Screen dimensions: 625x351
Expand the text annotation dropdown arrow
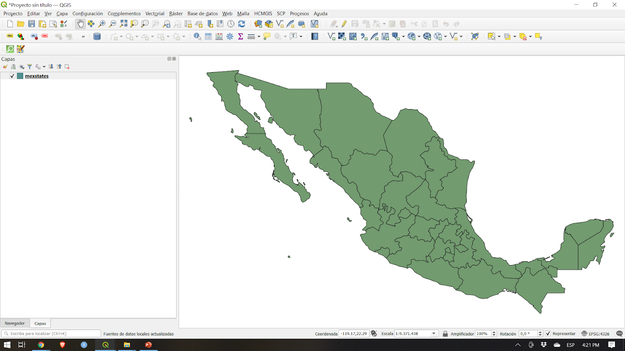(x=301, y=37)
